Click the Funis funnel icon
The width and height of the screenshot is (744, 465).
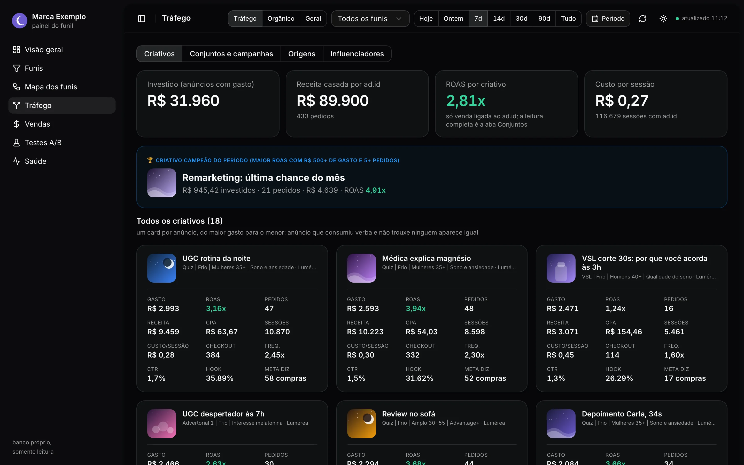(x=16, y=68)
